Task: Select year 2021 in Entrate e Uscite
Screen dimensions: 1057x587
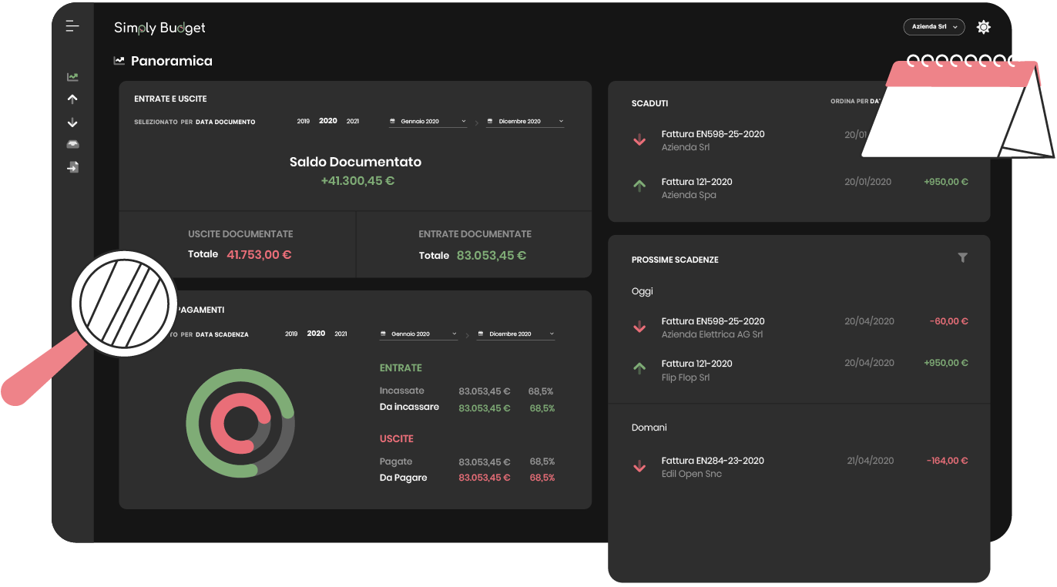Action: [x=353, y=121]
